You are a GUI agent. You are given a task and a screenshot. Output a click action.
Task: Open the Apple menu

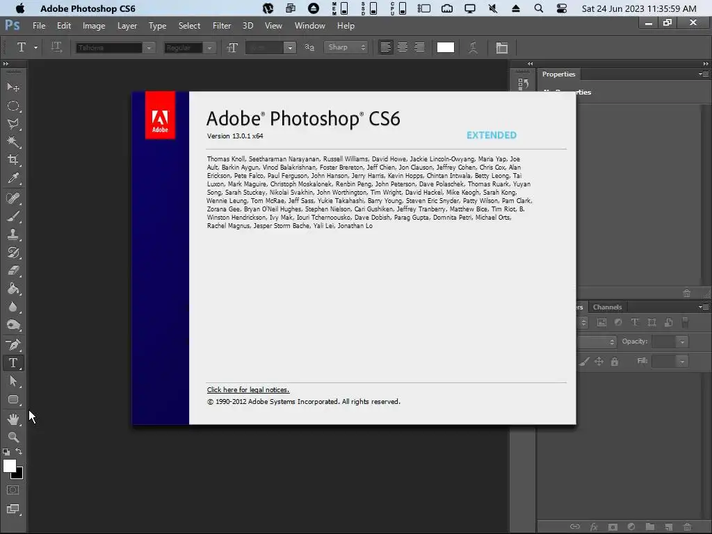[20, 8]
